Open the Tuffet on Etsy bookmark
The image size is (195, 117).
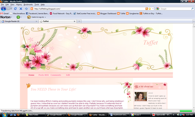(x=151, y=13)
